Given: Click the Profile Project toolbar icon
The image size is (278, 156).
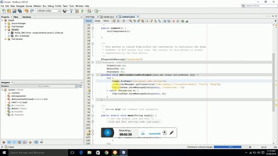Looking at the screenshot, I should click(96, 11).
